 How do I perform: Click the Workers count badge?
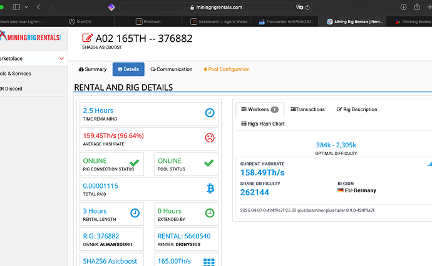coord(274,110)
